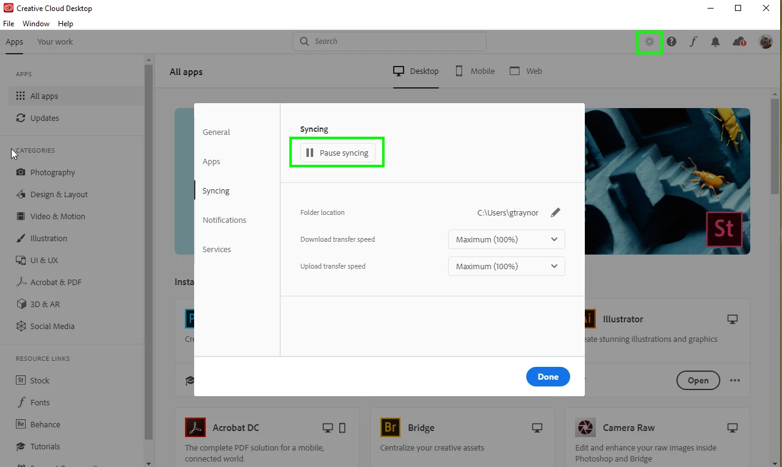Click the Adobe Stock St banner badge

point(724,229)
